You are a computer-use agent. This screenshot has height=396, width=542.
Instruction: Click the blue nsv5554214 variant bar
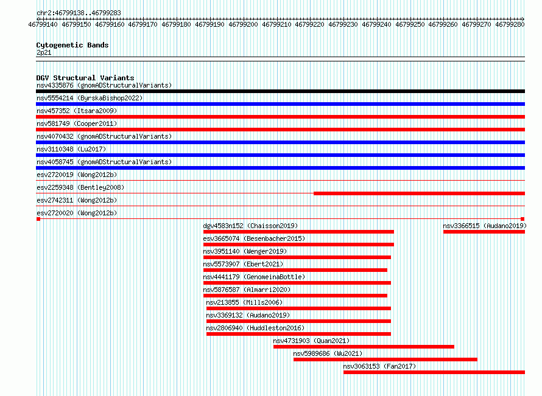pos(280,104)
